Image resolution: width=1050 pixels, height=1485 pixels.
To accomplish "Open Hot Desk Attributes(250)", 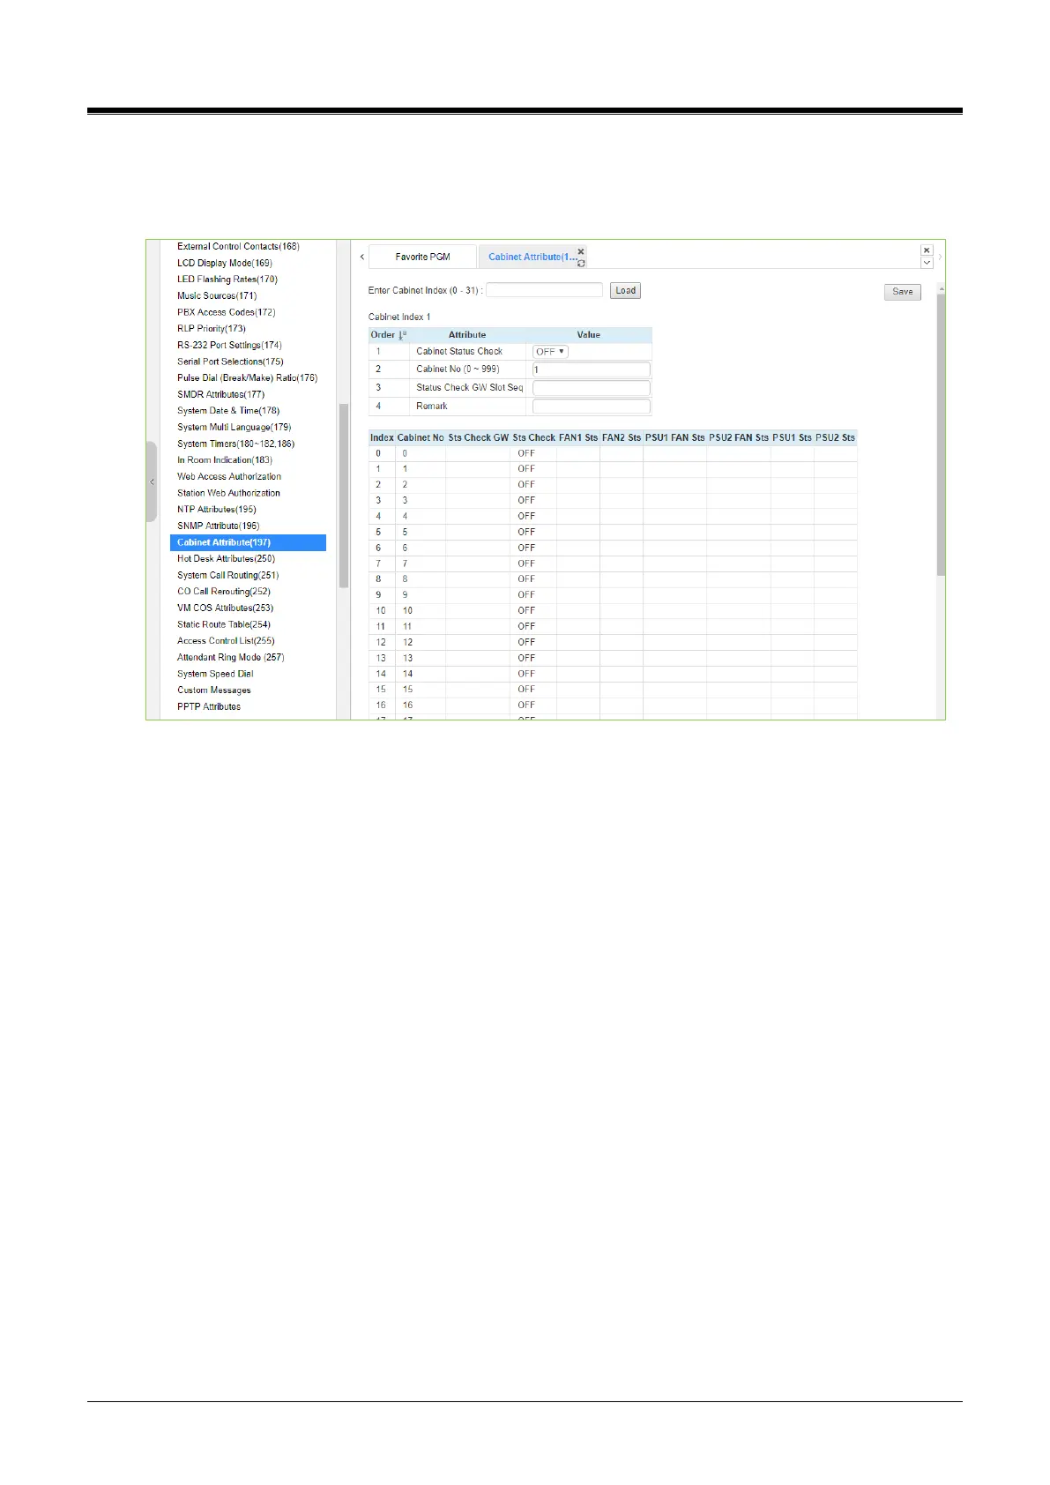I will (x=226, y=559).
